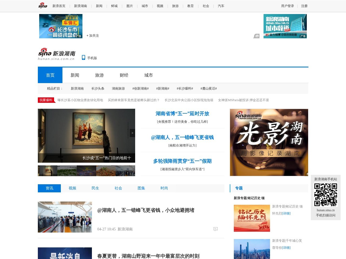Open 买的林肯新车竟然是被榔头砸过的 news
The image size is (346, 259).
pyautogui.click(x=134, y=100)
